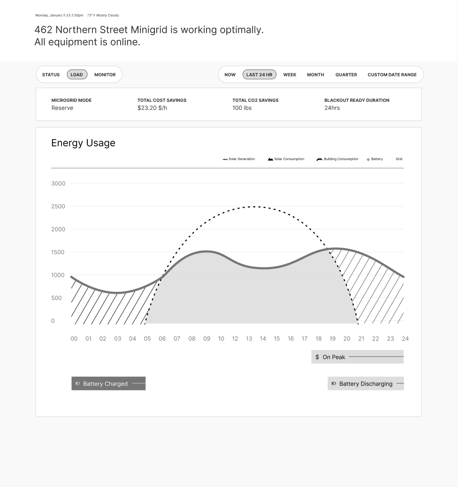Click the battery icon in Battery Discharging
The width and height of the screenshot is (458, 487).
334,384
